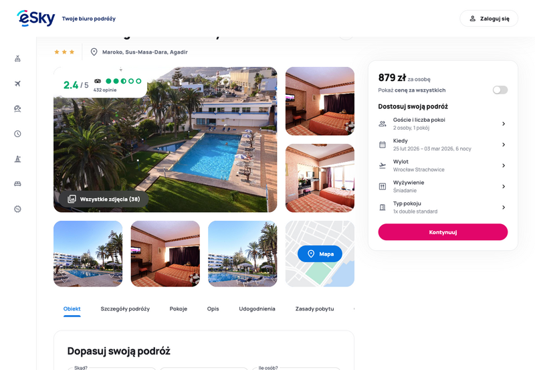Toggle Pokaż cenę za wszystkich switch

click(x=500, y=90)
